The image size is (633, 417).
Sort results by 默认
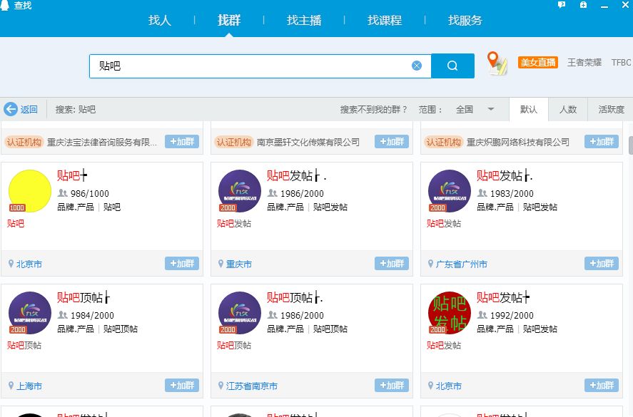click(528, 109)
